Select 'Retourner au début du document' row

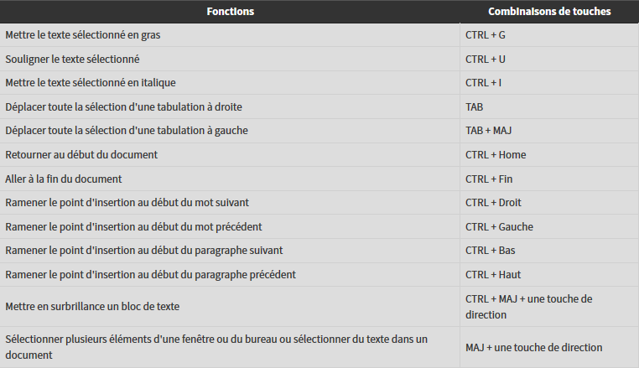[319, 155]
